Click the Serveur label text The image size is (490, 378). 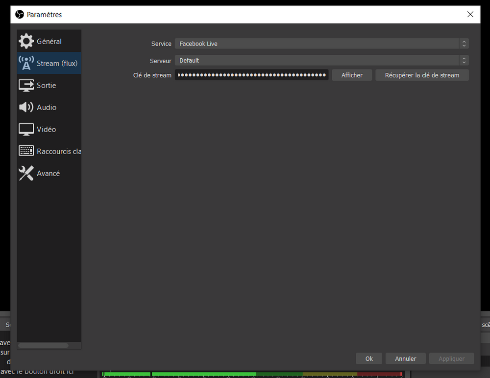(161, 61)
